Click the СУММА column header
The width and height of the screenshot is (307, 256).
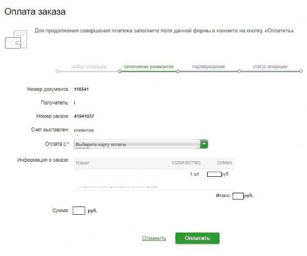pos(224,163)
